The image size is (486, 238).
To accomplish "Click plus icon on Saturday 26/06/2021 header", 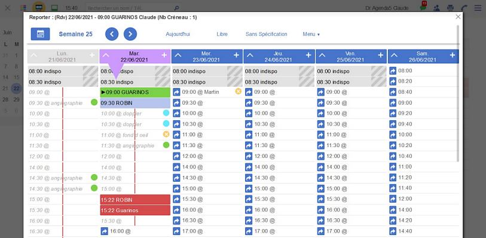I will [453, 55].
